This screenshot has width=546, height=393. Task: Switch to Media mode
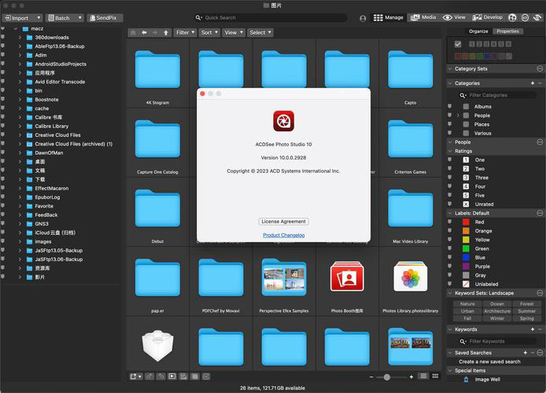[423, 17]
